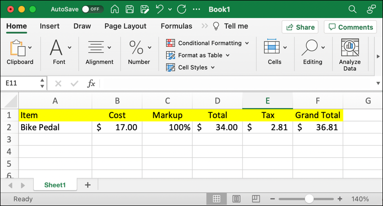Expand the Undo history dropdown arrow
Image resolution: width=383 pixels, height=206 pixels.
pyautogui.click(x=170, y=10)
